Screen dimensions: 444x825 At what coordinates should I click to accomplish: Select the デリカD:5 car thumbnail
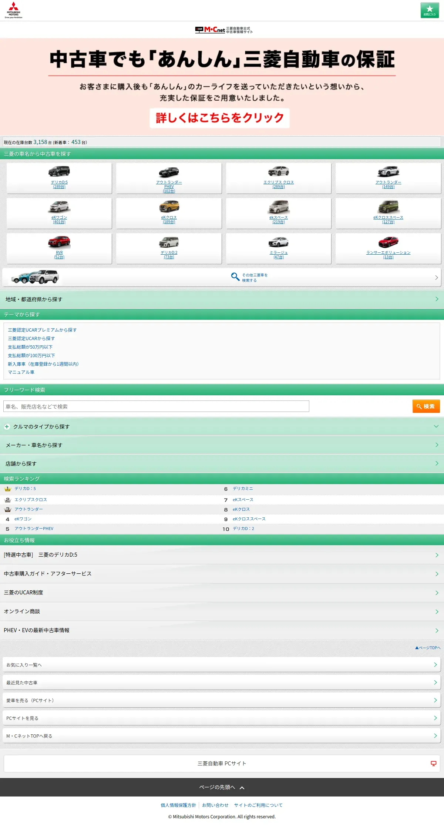click(59, 171)
